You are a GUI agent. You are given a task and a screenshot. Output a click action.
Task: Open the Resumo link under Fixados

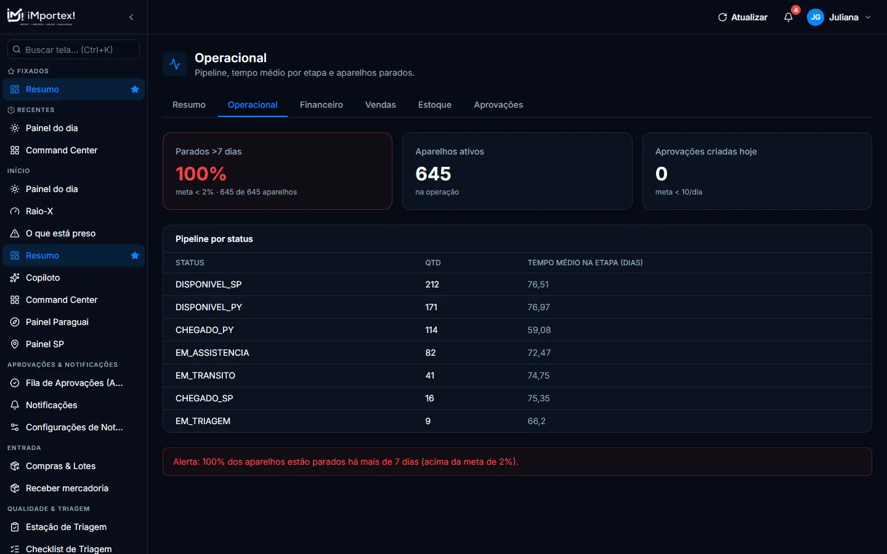[73, 89]
